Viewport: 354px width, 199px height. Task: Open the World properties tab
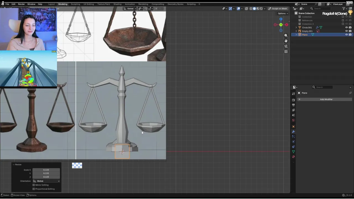293,120
